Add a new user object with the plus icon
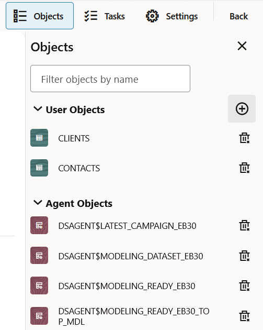The width and height of the screenshot is (263, 330). [x=242, y=108]
